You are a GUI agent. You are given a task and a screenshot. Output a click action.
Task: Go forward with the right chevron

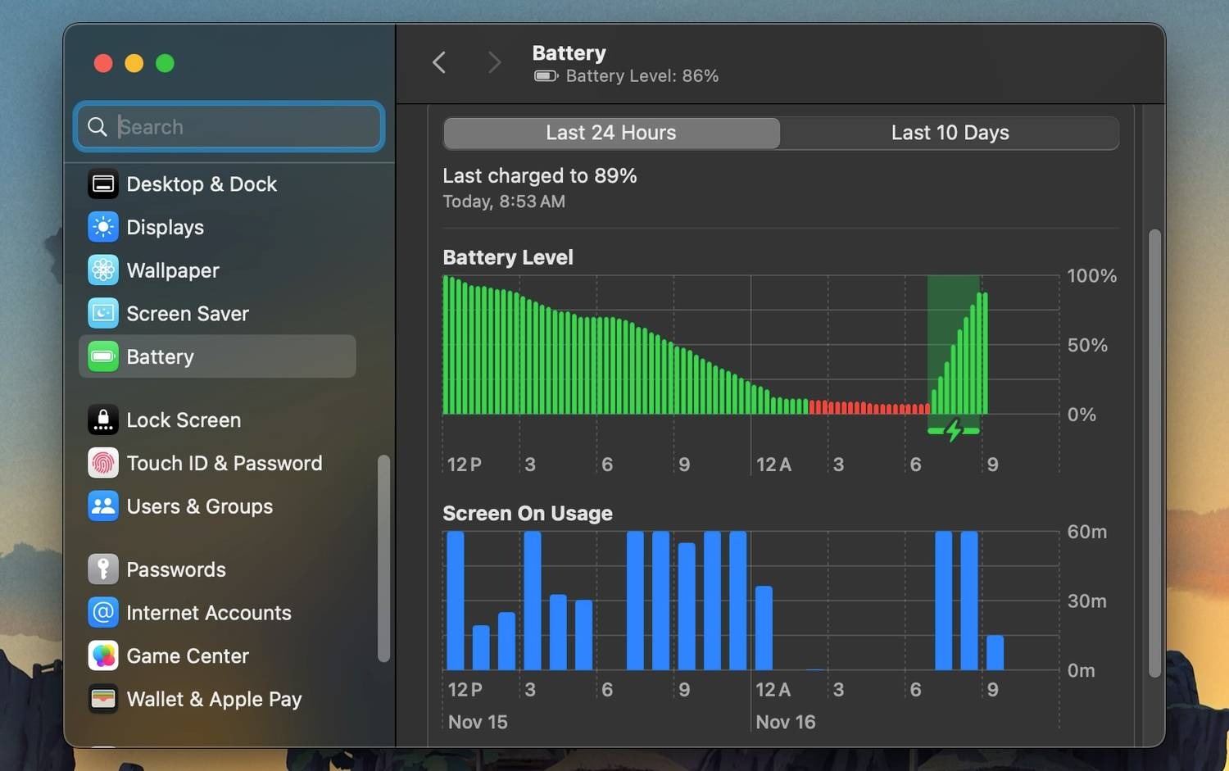pyautogui.click(x=494, y=62)
